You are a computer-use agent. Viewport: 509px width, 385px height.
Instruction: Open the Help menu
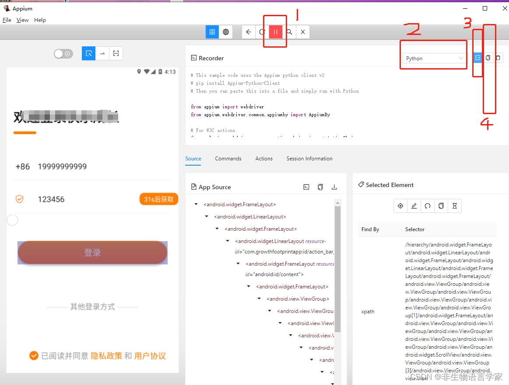point(40,20)
